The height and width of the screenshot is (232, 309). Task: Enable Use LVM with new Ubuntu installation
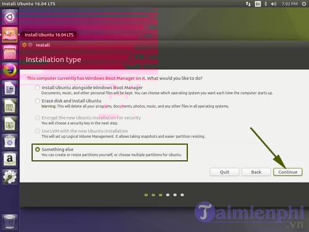coord(37,131)
